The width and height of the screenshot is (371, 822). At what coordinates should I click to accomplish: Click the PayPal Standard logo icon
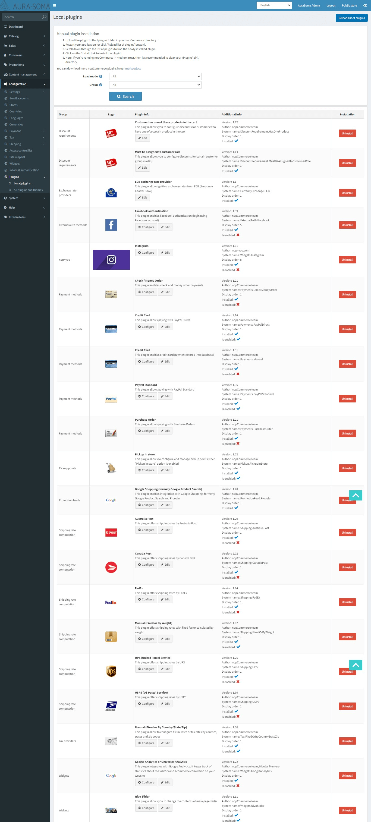111,399
